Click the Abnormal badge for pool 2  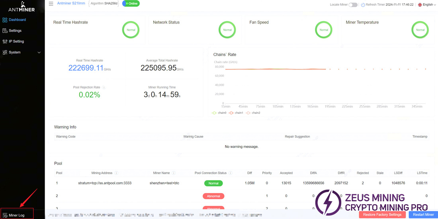pyautogui.click(x=213, y=196)
